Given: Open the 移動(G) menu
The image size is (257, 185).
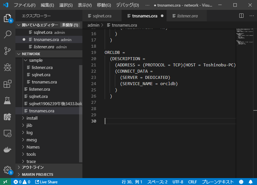Looking at the screenshot, I should (104, 5).
